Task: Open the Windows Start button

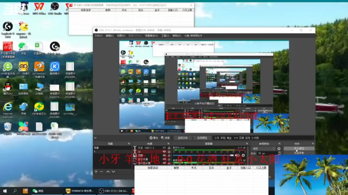Action: click(x=5, y=191)
